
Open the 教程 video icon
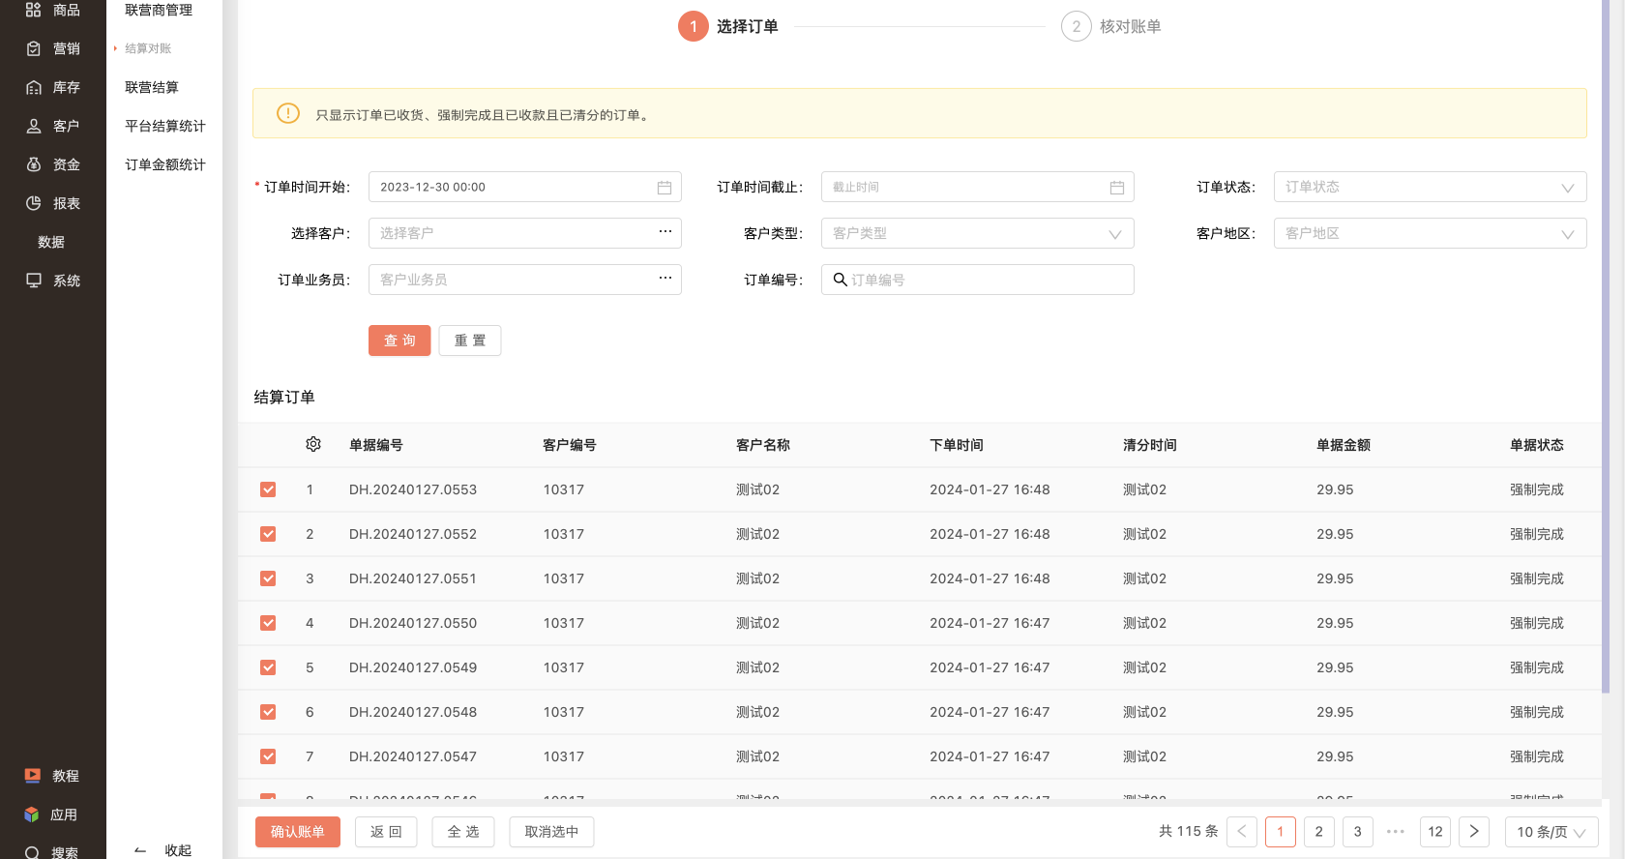click(33, 776)
